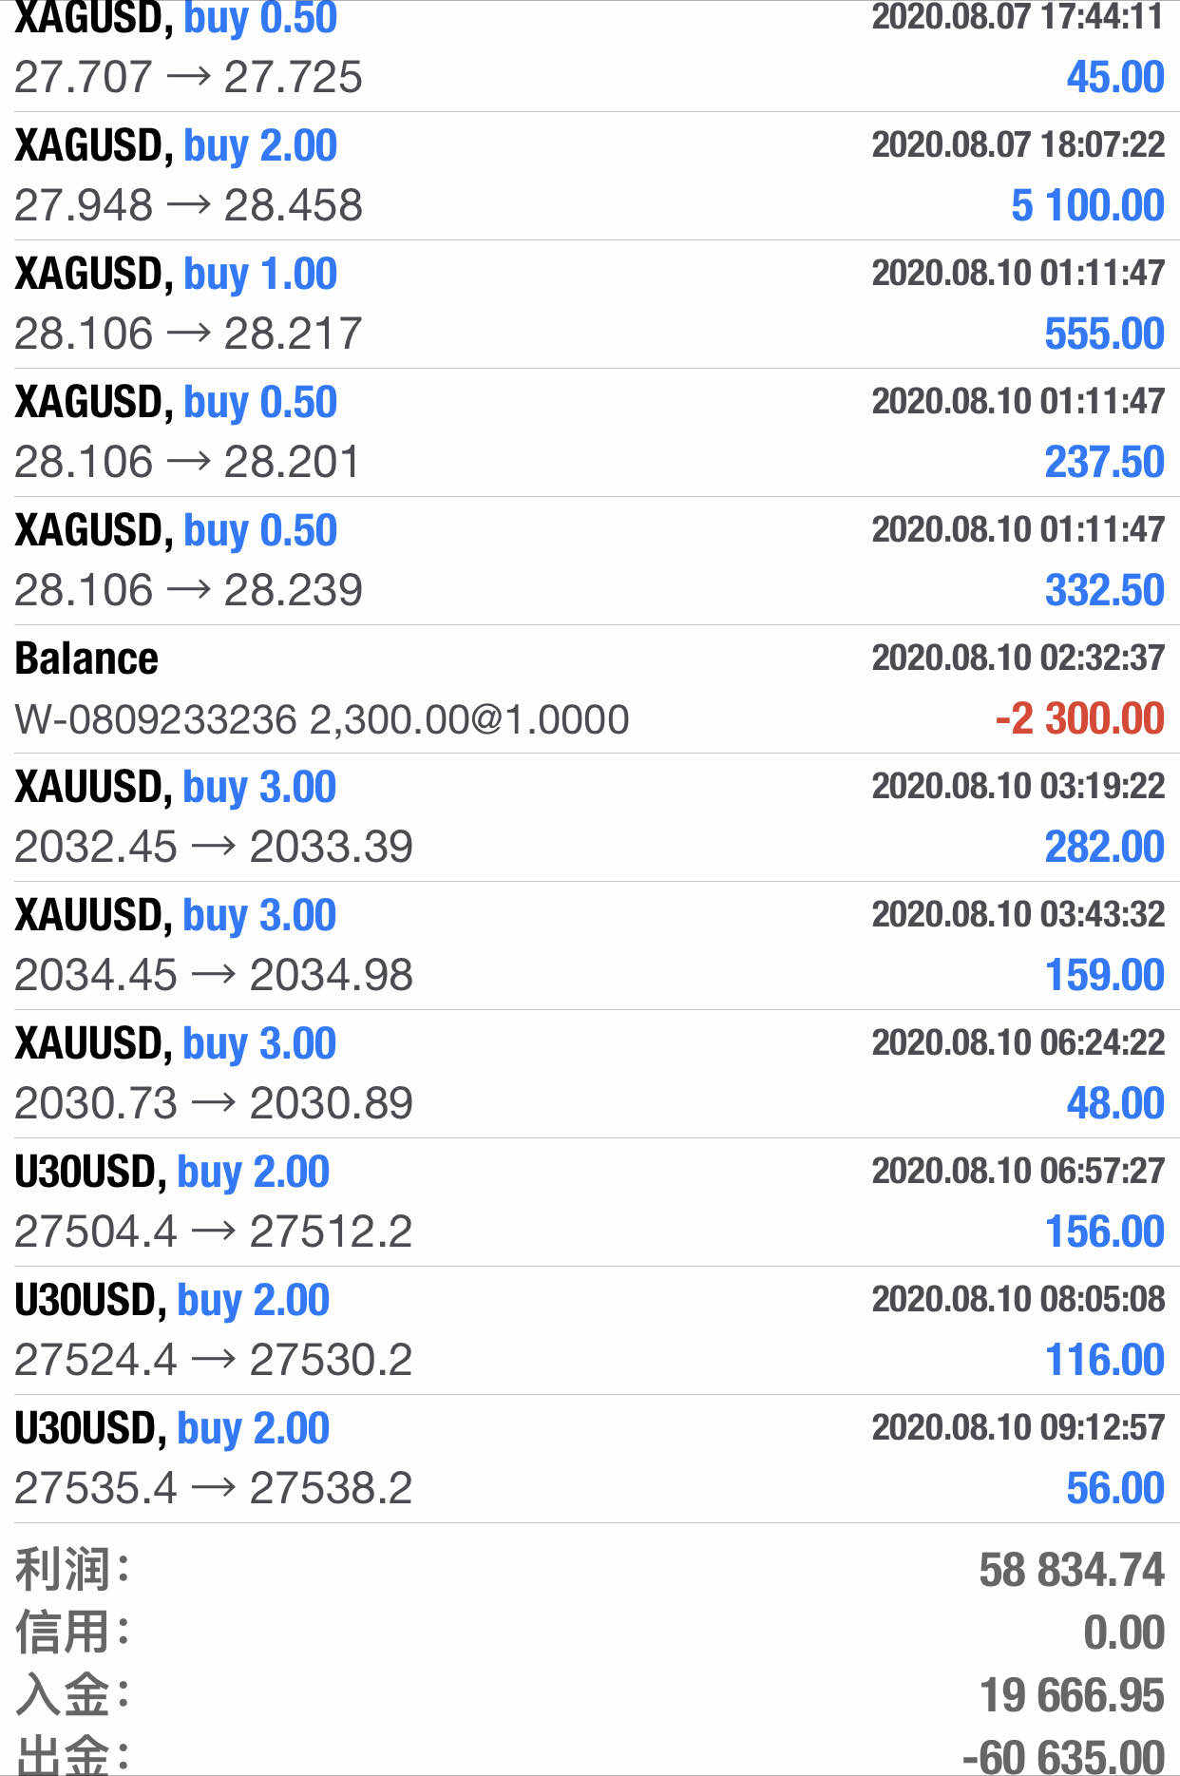Viewport: 1180px width, 1776px height.
Task: Tap the XAUUSD trade from 2034.45 to 2034.98
Action: (590, 945)
